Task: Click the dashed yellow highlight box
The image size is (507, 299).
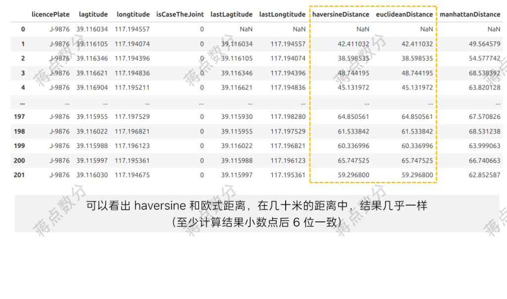Action: click(x=373, y=94)
